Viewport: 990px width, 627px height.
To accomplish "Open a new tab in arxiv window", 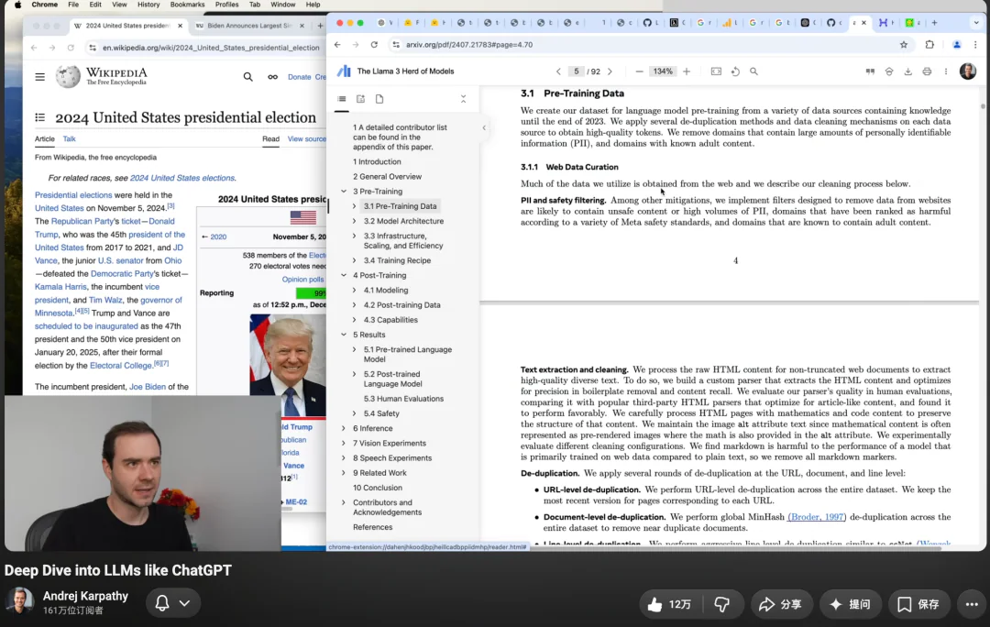I will [934, 23].
